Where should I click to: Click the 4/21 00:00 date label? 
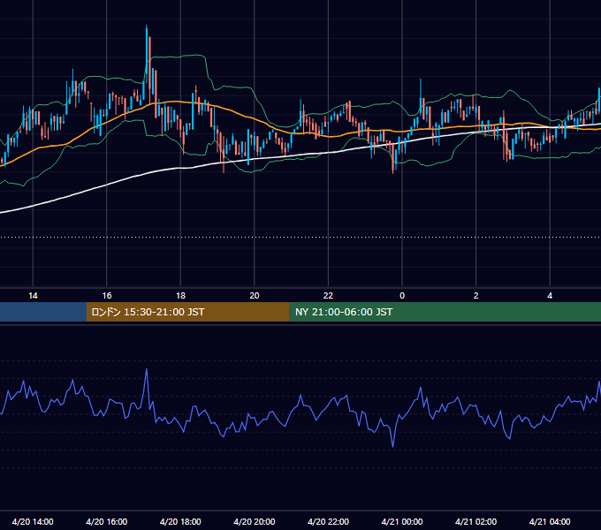tap(402, 521)
